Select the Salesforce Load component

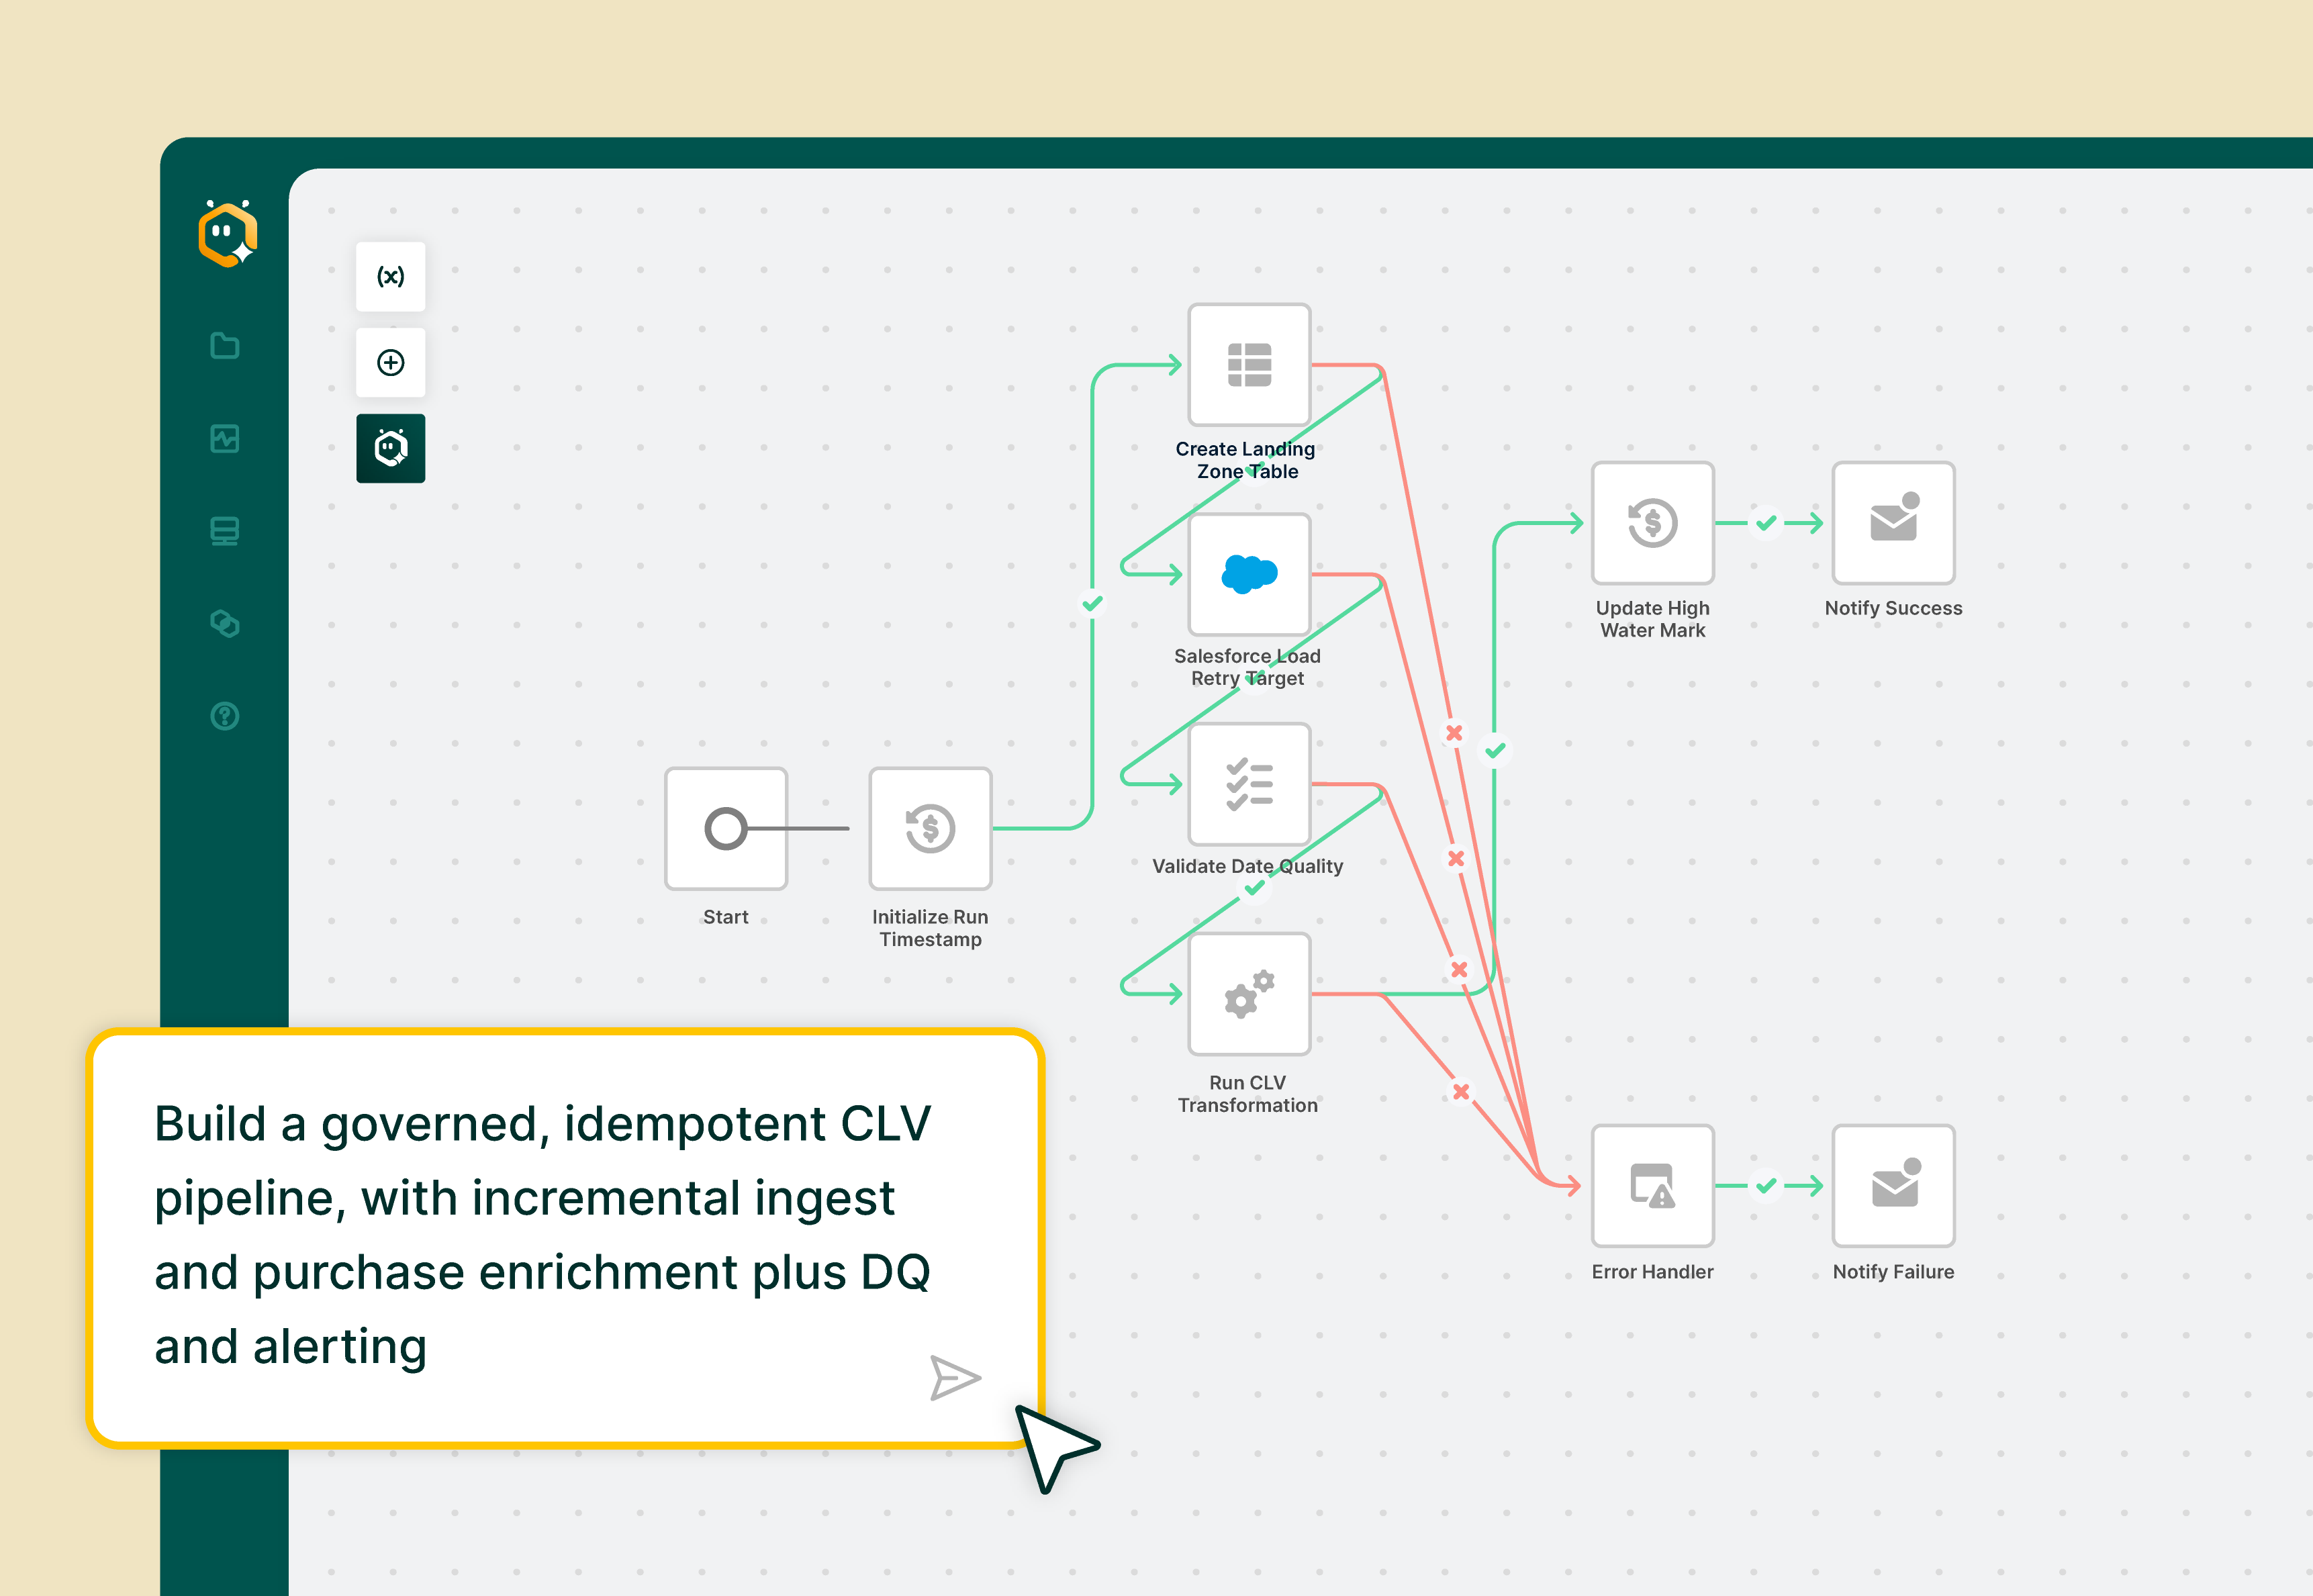[x=1249, y=574]
